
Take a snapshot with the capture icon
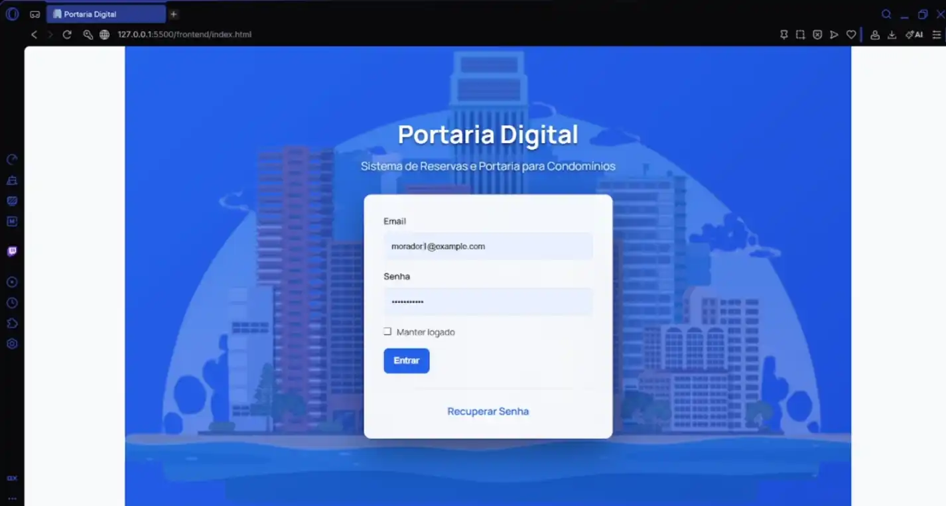click(801, 34)
